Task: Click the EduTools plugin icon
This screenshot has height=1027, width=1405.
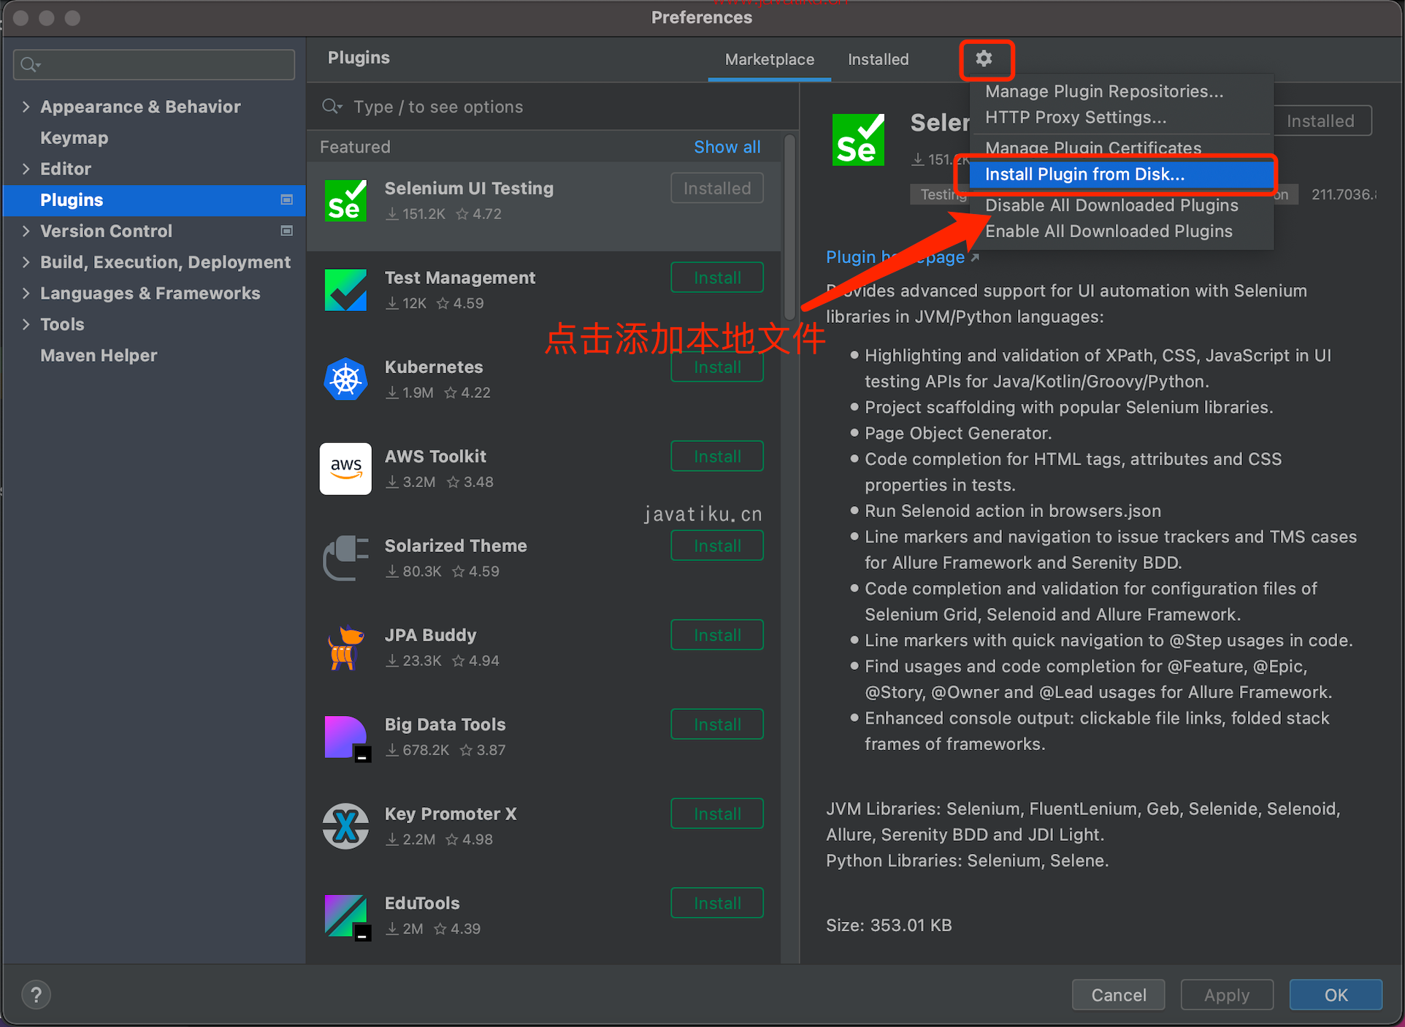Action: [x=345, y=915]
